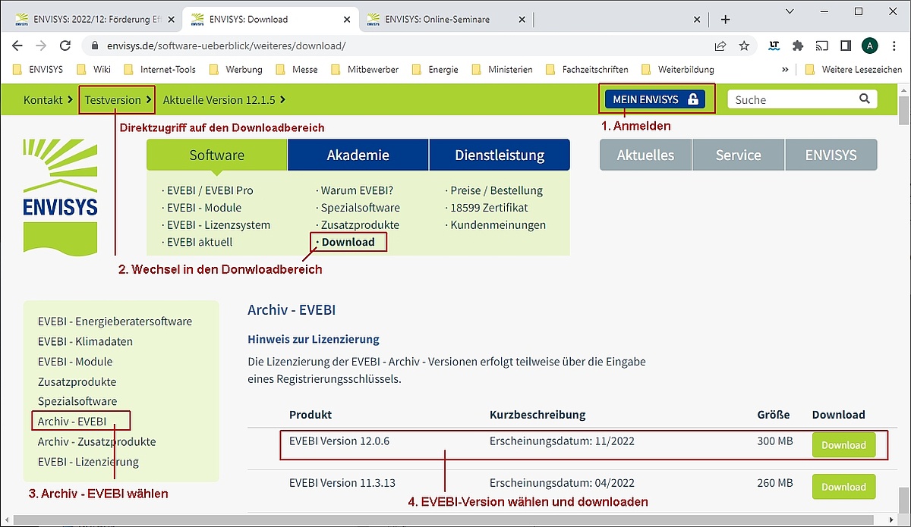Image resolution: width=911 pixels, height=527 pixels.
Task: Reload the page with the refresh icon
Action: click(65, 45)
